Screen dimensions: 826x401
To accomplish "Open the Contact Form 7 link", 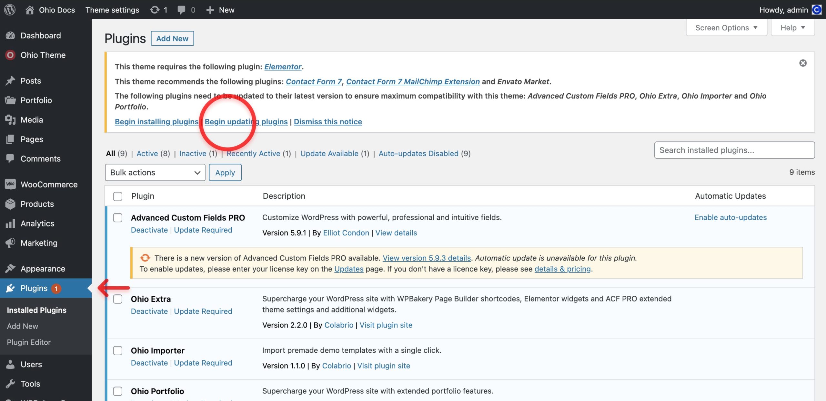I will (x=314, y=81).
